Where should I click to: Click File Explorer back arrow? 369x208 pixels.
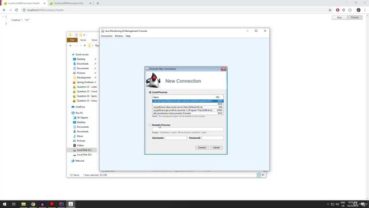coord(70,46)
